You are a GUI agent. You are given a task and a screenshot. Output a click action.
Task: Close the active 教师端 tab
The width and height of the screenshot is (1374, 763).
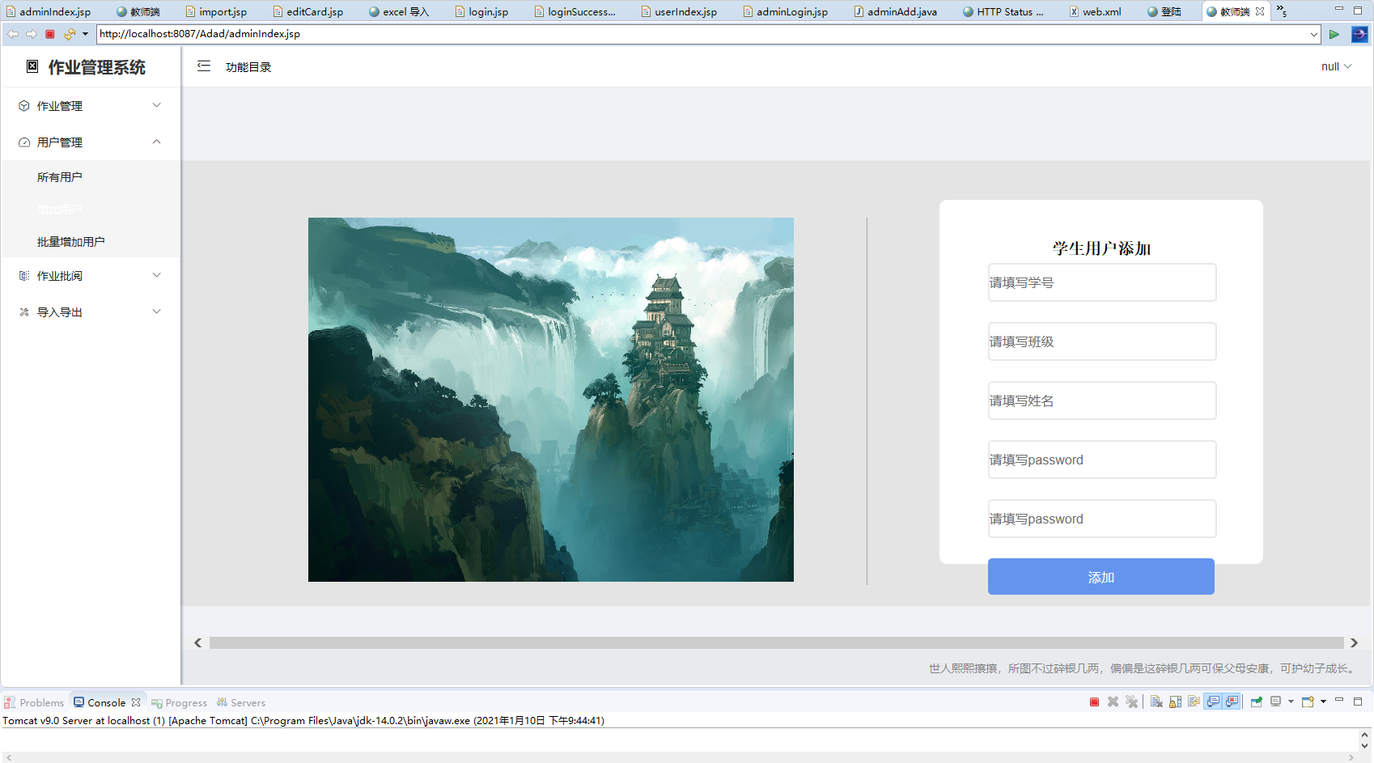click(x=1260, y=11)
